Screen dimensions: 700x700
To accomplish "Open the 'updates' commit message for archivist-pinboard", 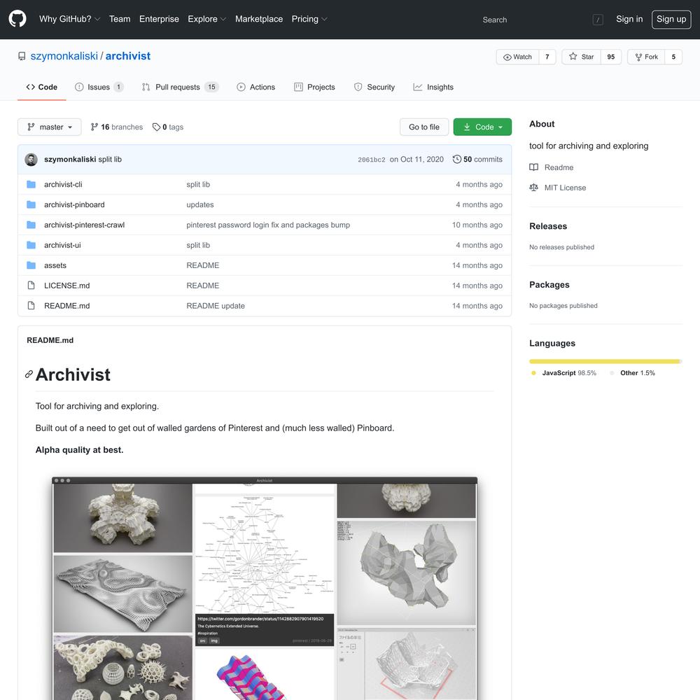I will pos(200,204).
